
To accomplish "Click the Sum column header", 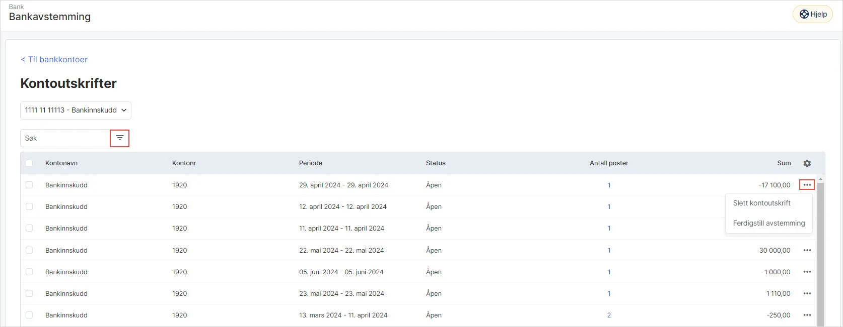I will coord(784,163).
